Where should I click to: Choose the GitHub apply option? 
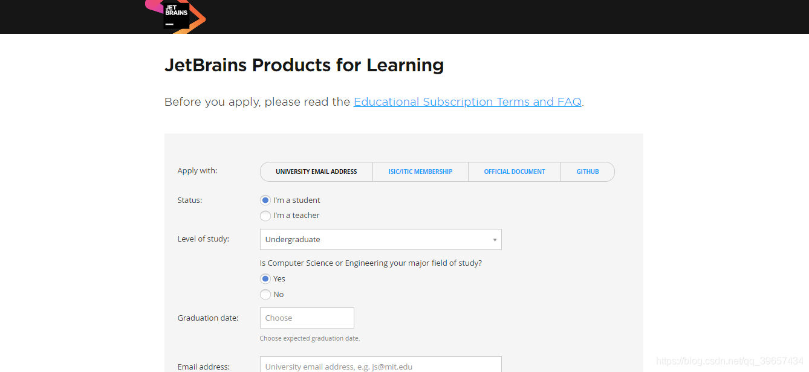(x=588, y=172)
